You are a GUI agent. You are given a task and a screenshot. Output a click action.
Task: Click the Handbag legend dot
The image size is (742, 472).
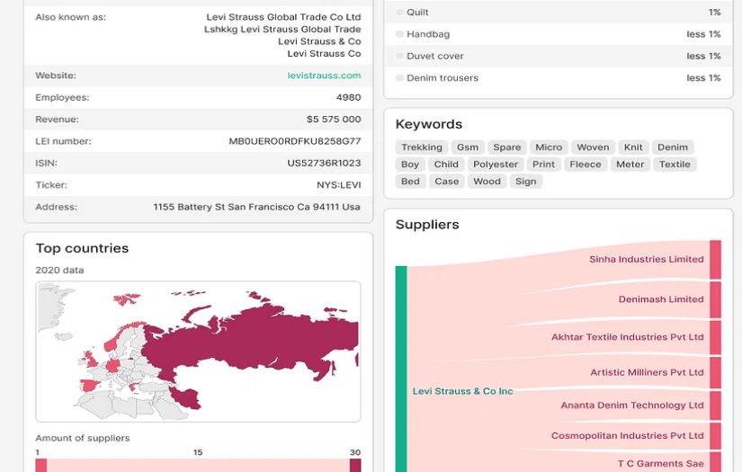tap(400, 34)
